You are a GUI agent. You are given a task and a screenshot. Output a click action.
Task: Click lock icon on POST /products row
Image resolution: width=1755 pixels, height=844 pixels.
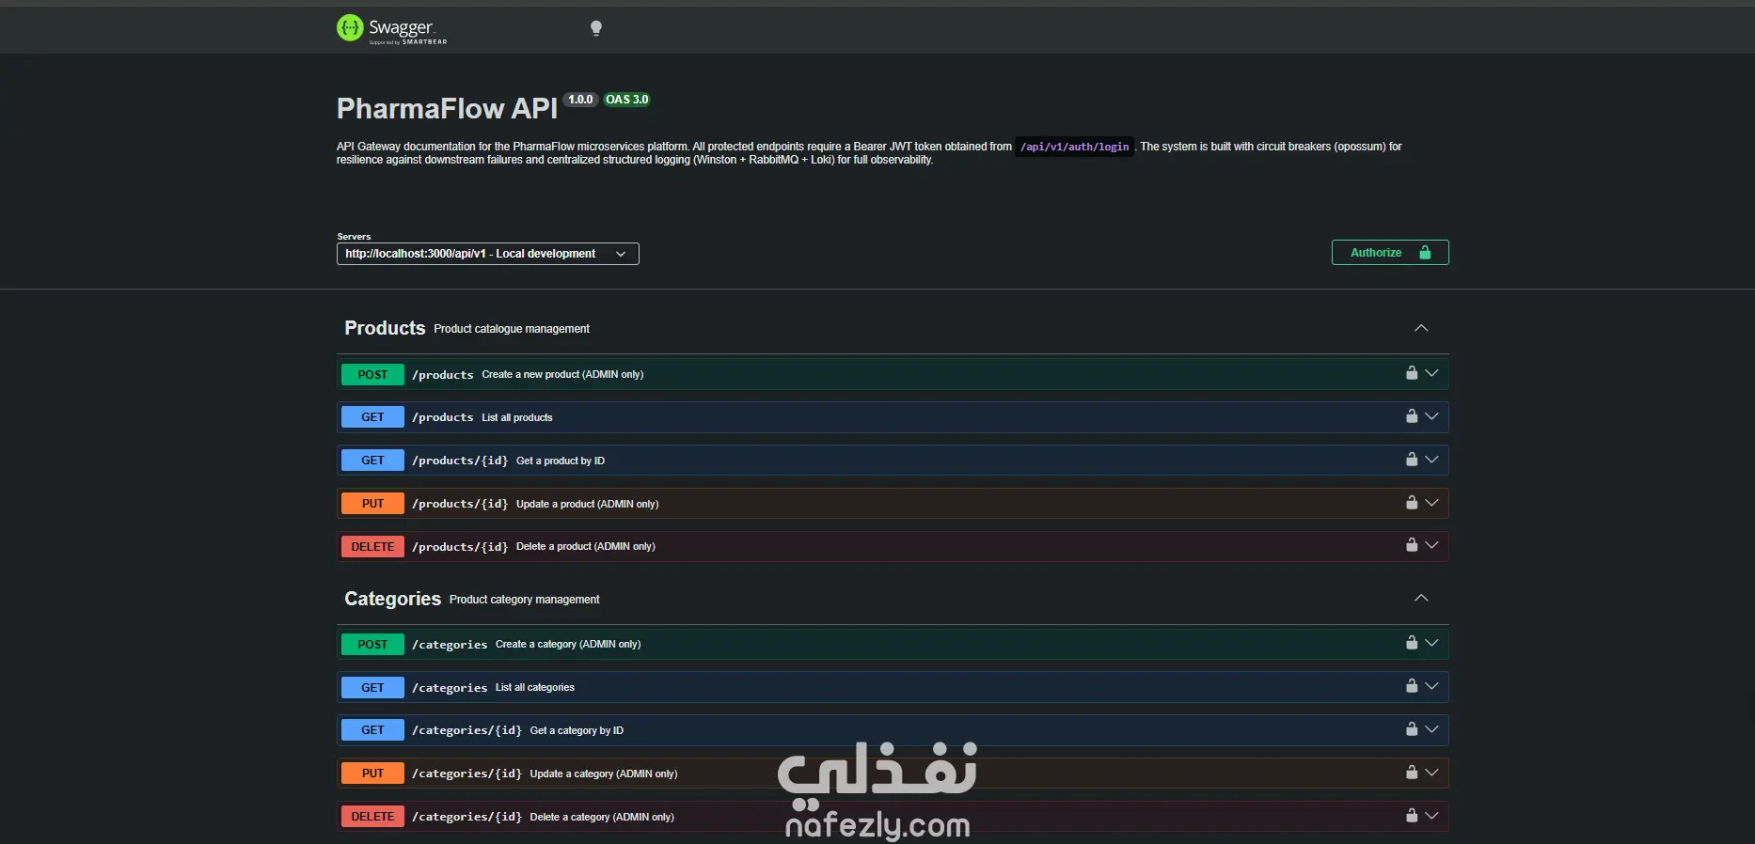click(x=1412, y=373)
